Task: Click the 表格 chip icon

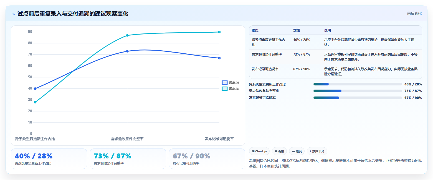Action: [x=276, y=151]
